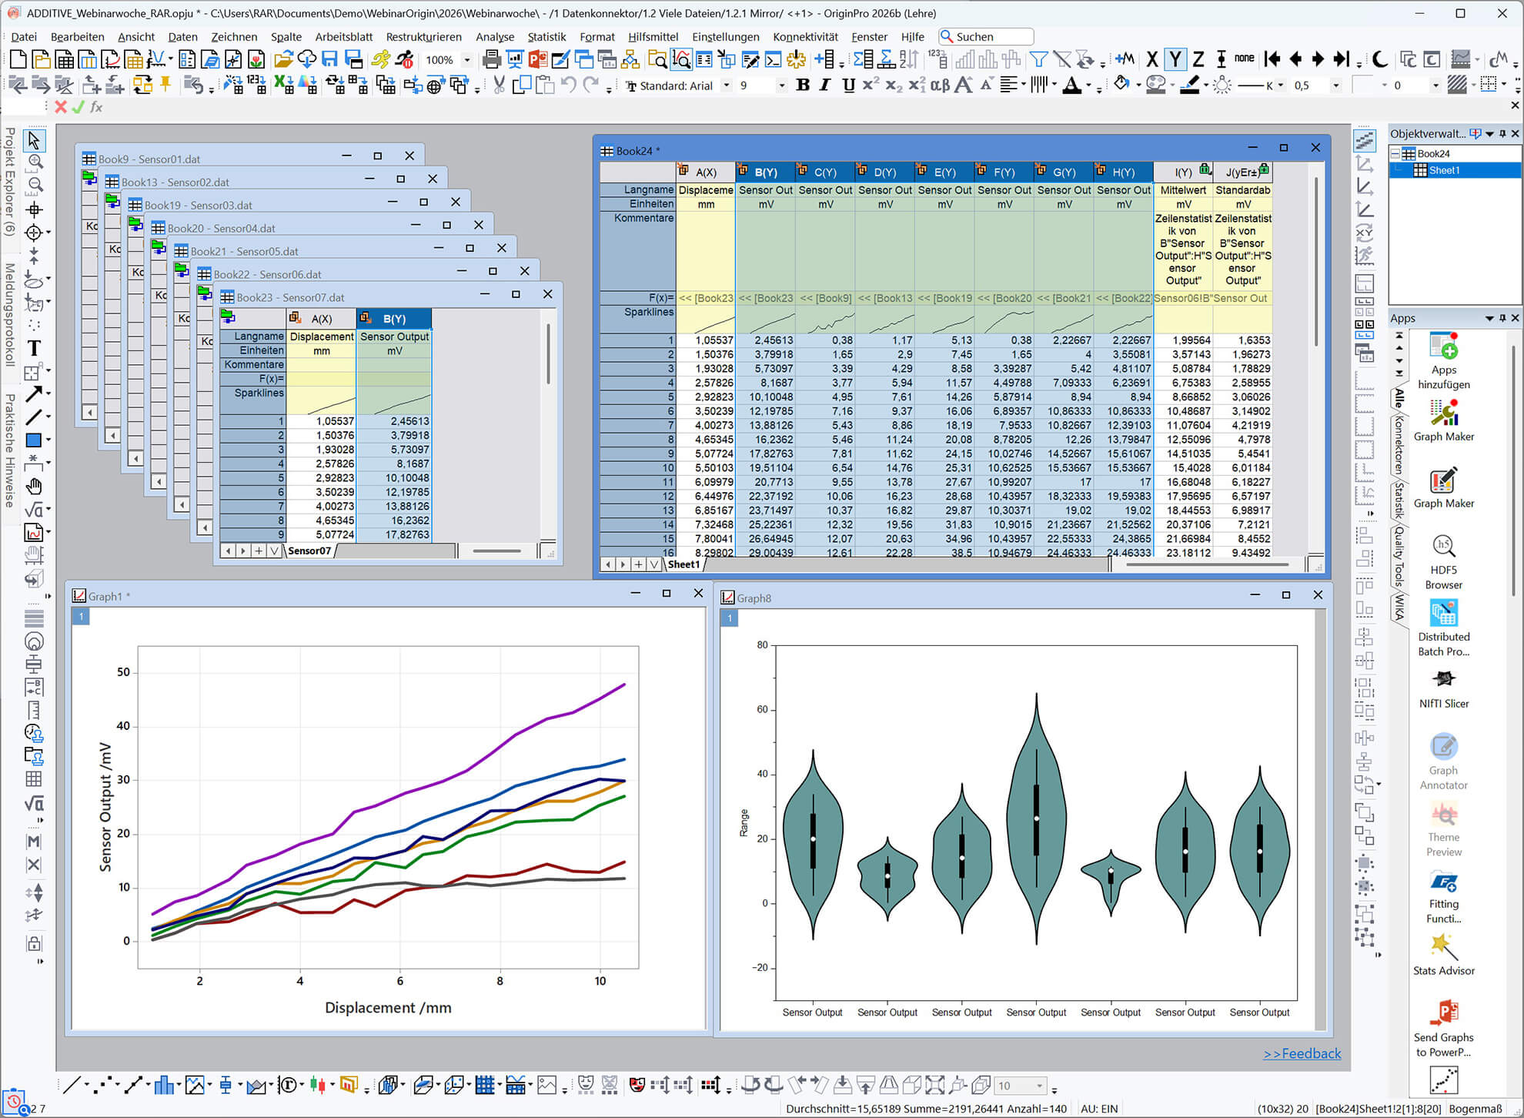Click the Print icon in the toolbar

(491, 59)
